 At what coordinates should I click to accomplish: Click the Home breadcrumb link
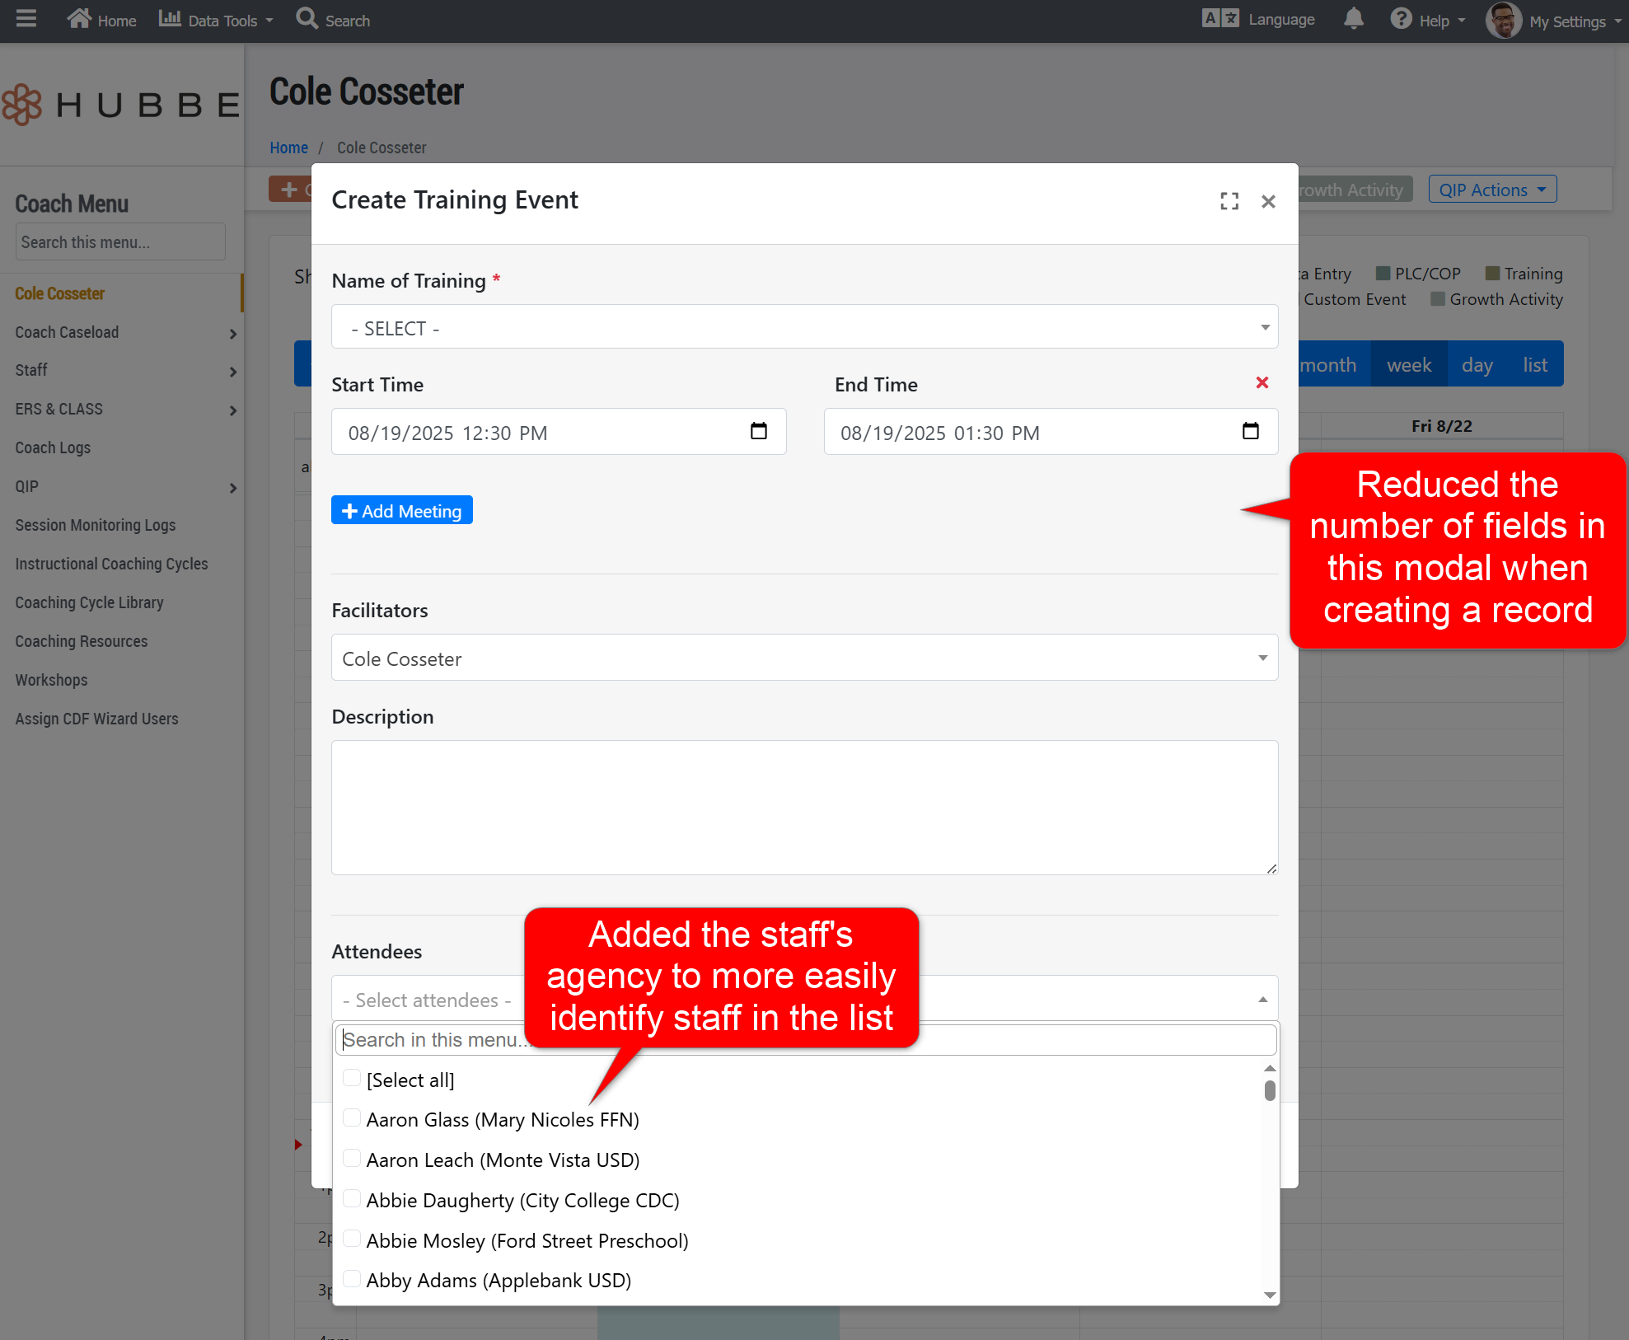pyautogui.click(x=288, y=148)
